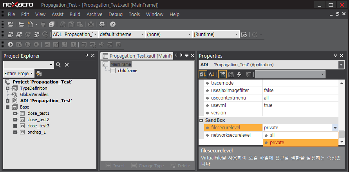Choose 'private' in filesecurelevel list
The height and width of the screenshot is (172, 349).
click(300, 143)
